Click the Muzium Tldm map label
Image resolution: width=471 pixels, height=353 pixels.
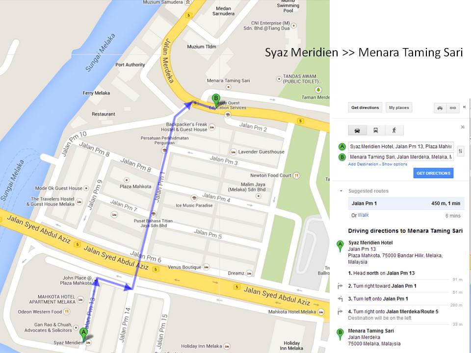click(202, 47)
